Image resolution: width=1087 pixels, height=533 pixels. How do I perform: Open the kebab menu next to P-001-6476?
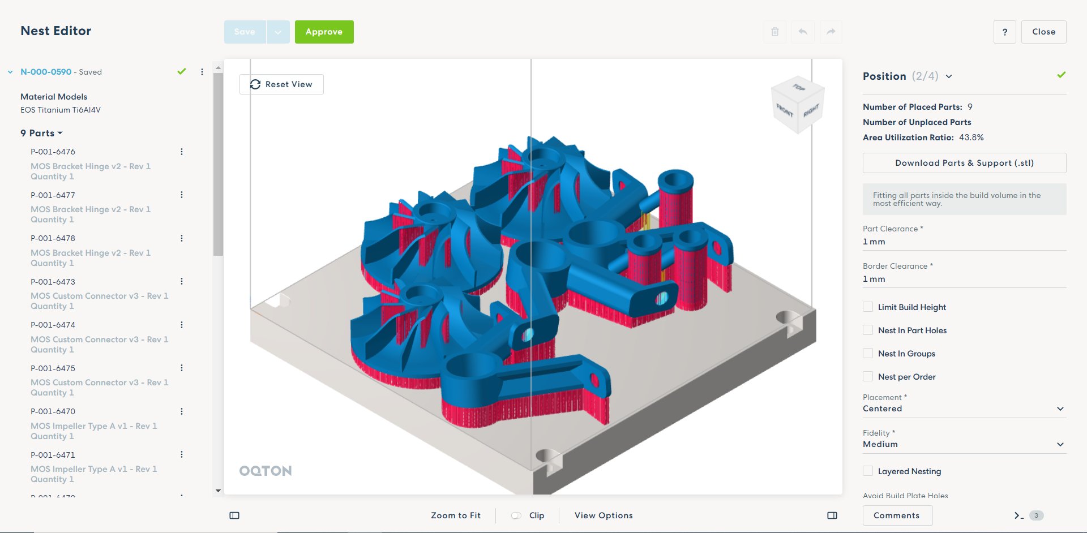click(181, 151)
